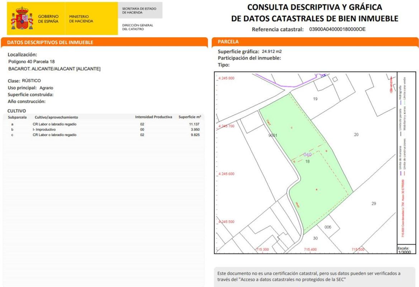
Task: Click the 9001 label on the map
Action: [x=273, y=135]
